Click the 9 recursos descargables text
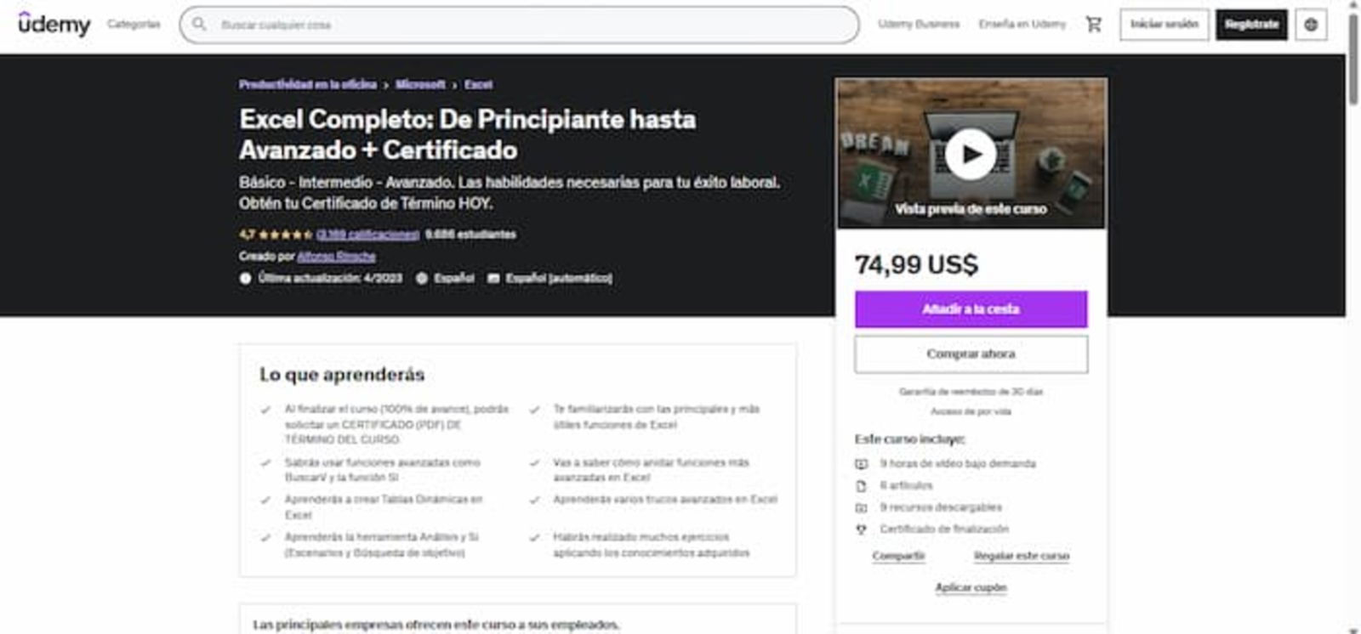The width and height of the screenshot is (1361, 634). coord(941,507)
